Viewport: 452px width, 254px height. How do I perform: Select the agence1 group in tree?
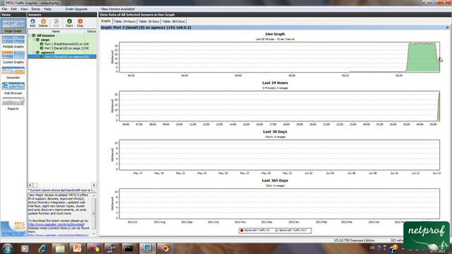click(47, 52)
